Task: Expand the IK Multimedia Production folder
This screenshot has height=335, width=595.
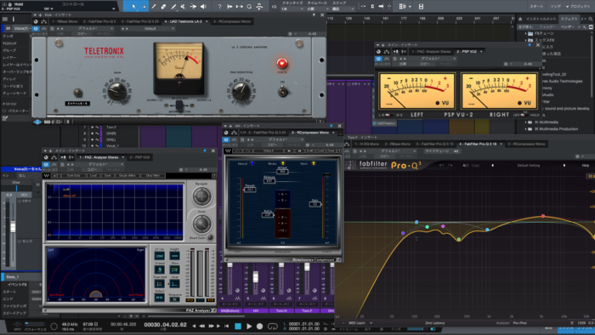Action: tap(526, 129)
